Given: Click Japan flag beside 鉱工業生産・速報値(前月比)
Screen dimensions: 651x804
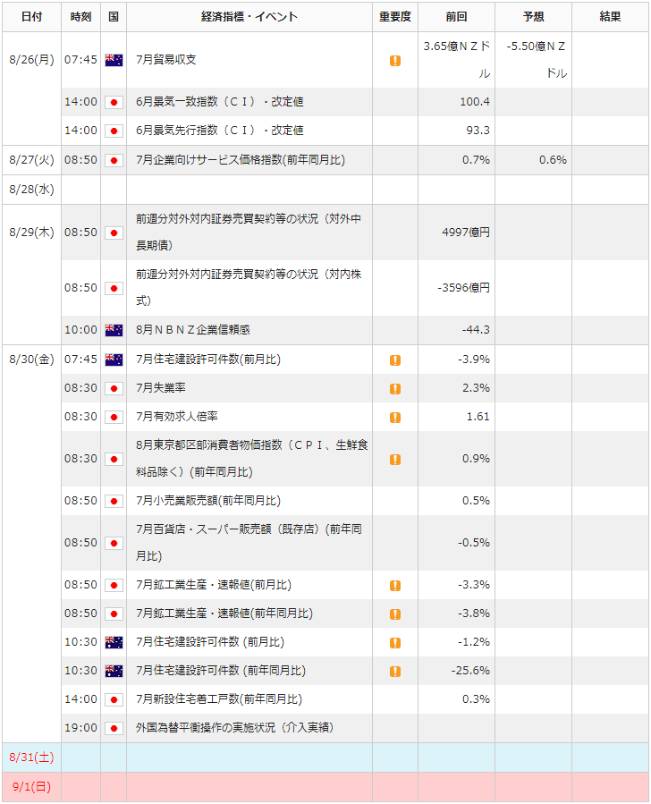Looking at the screenshot, I should [x=114, y=586].
